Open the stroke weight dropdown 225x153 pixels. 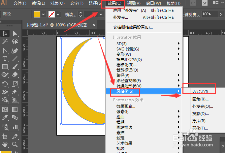click(x=101, y=14)
